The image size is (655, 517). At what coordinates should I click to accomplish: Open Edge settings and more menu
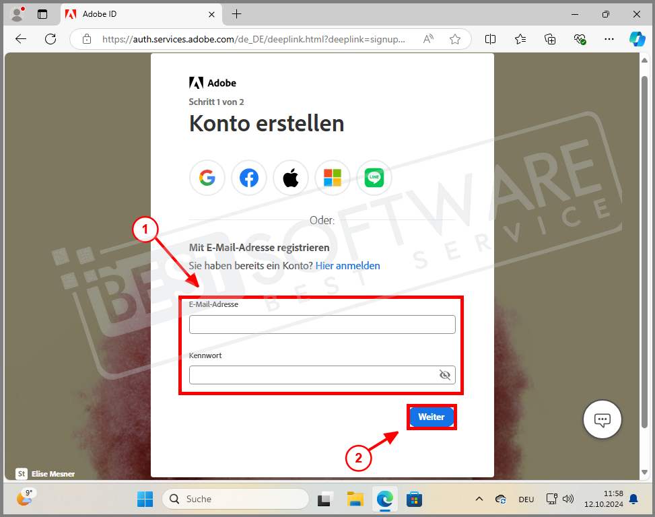tap(609, 39)
